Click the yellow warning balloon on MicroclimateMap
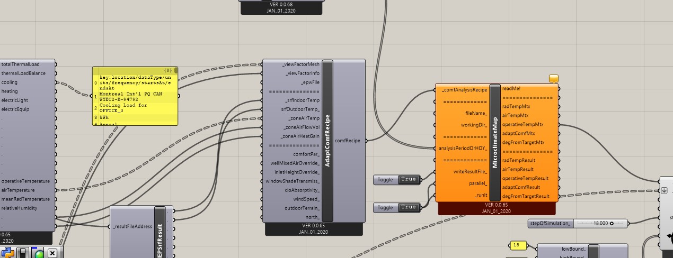The image size is (673, 258). click(554, 79)
